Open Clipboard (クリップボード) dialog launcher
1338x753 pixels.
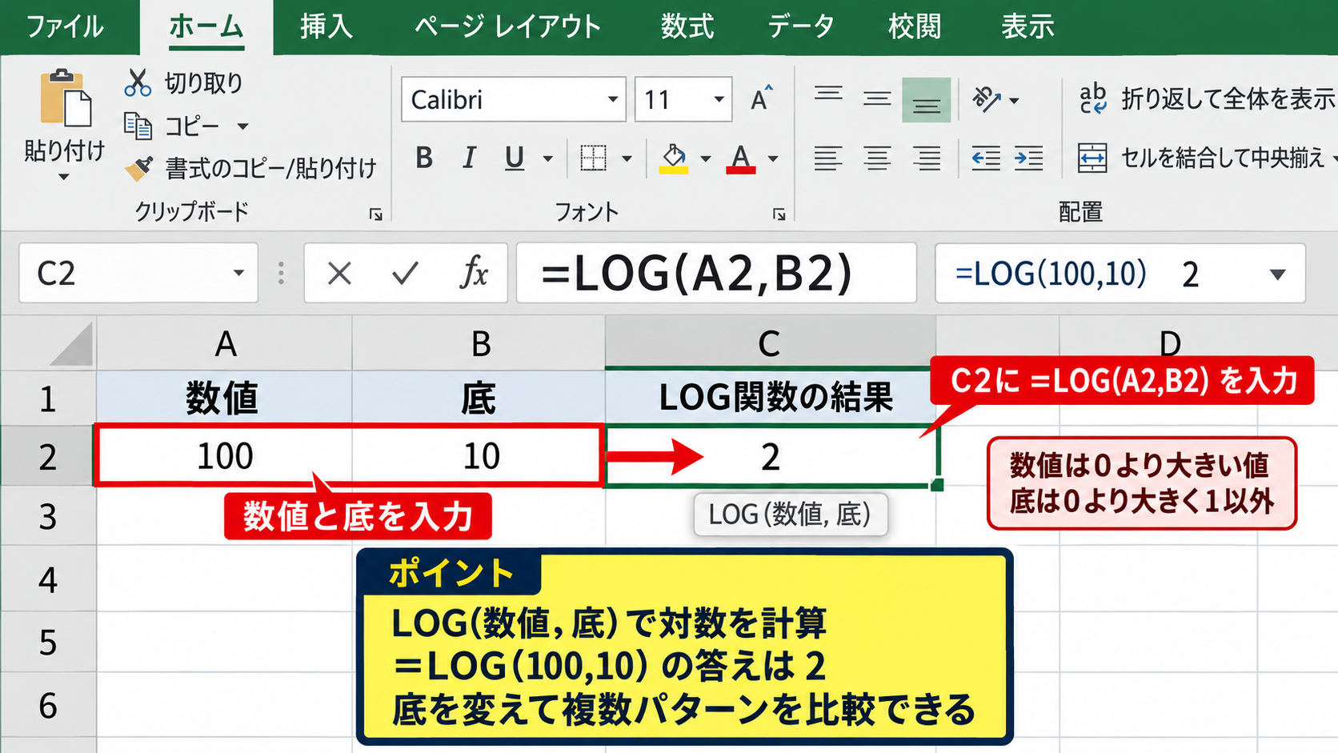(375, 214)
